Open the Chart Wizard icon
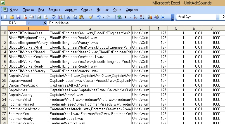 [150, 17]
